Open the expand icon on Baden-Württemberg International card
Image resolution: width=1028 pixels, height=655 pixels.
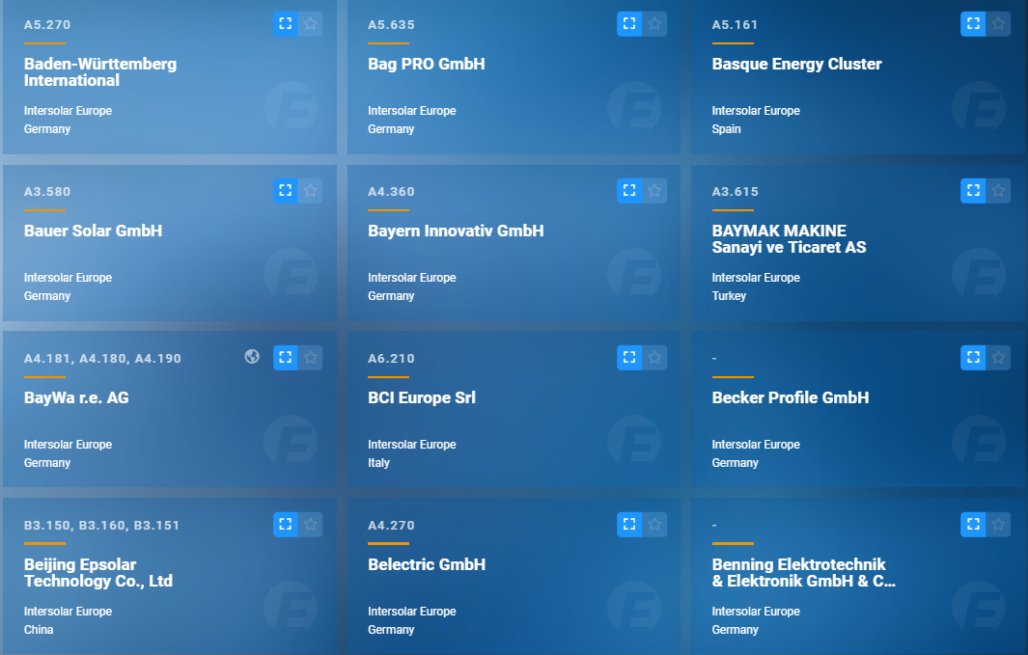[285, 23]
